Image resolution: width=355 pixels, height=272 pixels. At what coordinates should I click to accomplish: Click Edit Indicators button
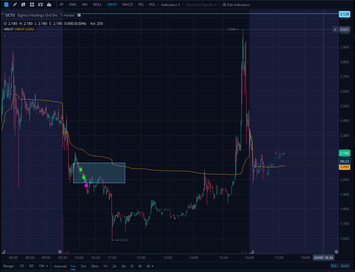[x=236, y=5]
